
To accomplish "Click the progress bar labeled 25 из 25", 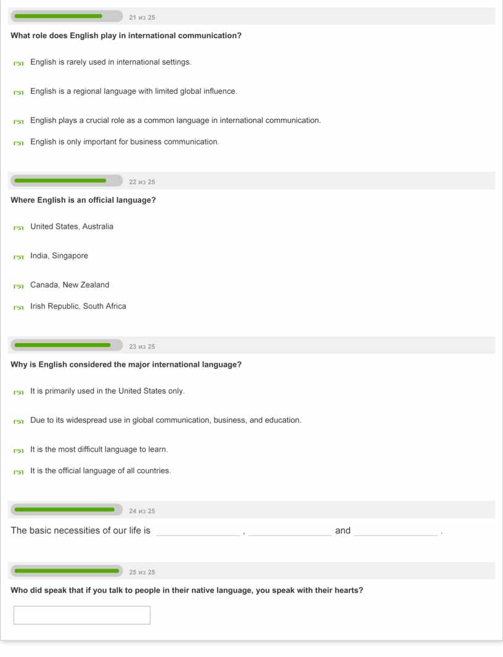I will point(67,571).
